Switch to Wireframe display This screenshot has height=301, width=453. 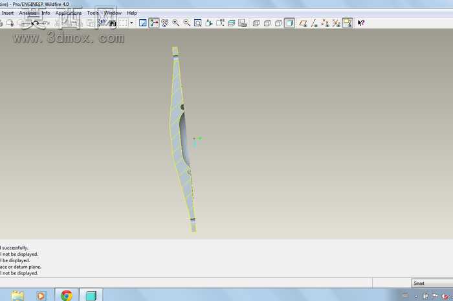(256, 23)
